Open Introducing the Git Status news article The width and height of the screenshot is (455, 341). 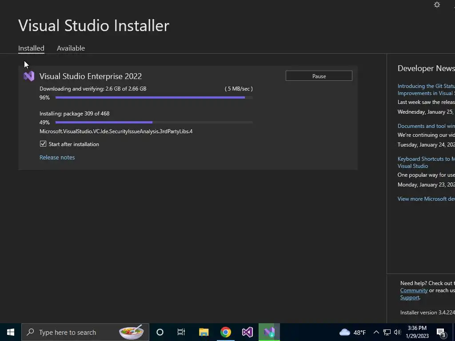tap(426, 90)
